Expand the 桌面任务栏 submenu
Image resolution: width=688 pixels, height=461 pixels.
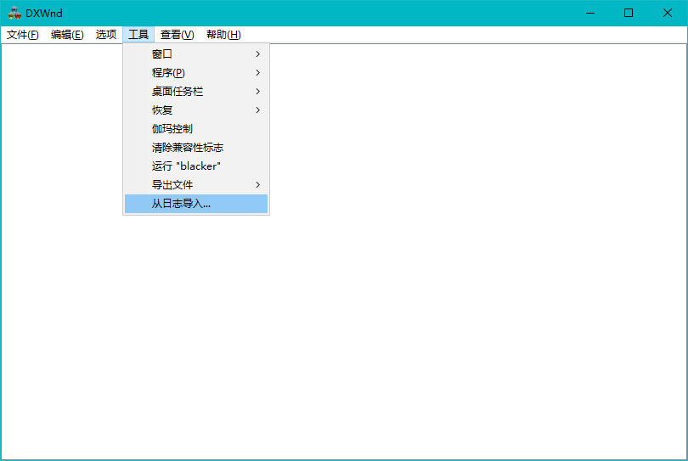point(196,91)
